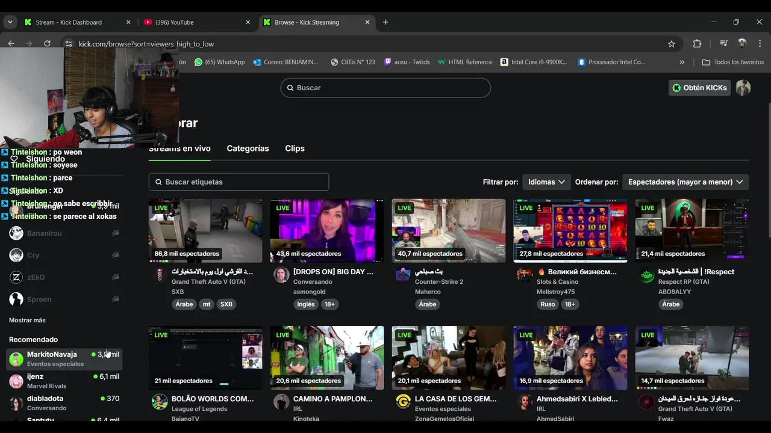Click the SXB channel avatar icon
The height and width of the screenshot is (433, 771).
tap(160, 275)
